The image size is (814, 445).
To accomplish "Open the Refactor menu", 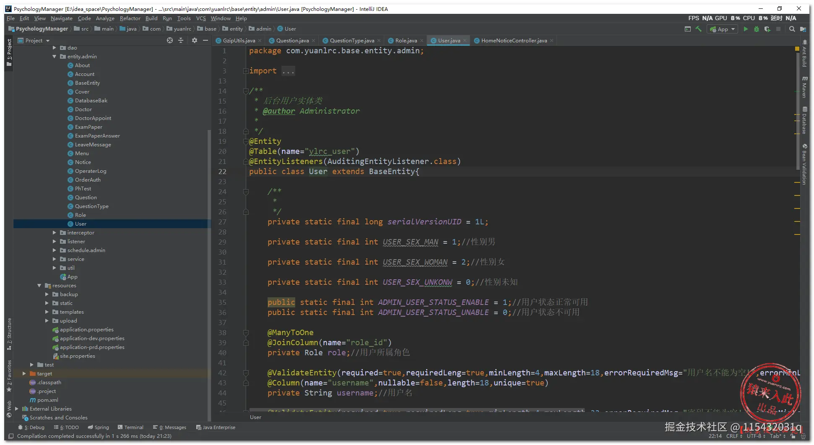I will tap(130, 18).
